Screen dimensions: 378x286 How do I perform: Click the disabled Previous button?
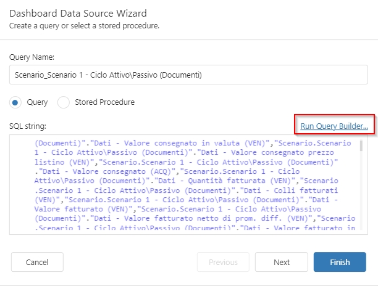click(223, 262)
